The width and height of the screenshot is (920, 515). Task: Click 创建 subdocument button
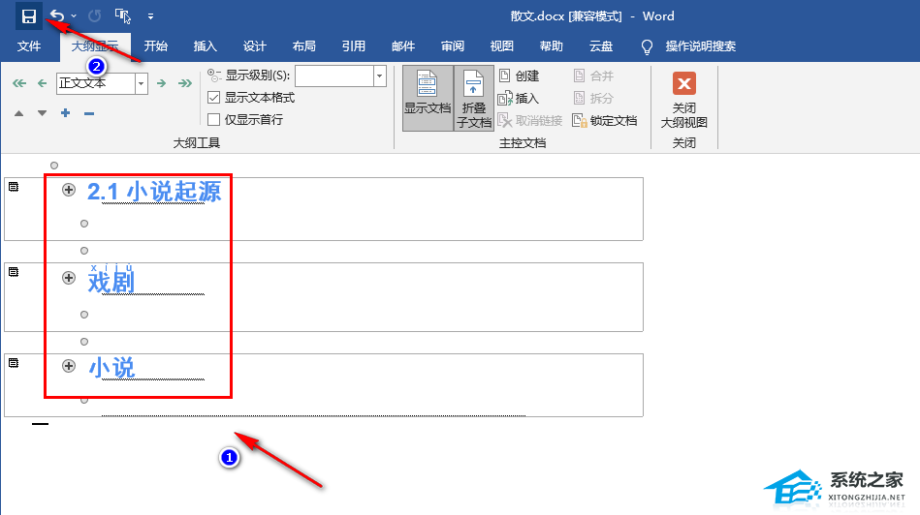click(519, 76)
